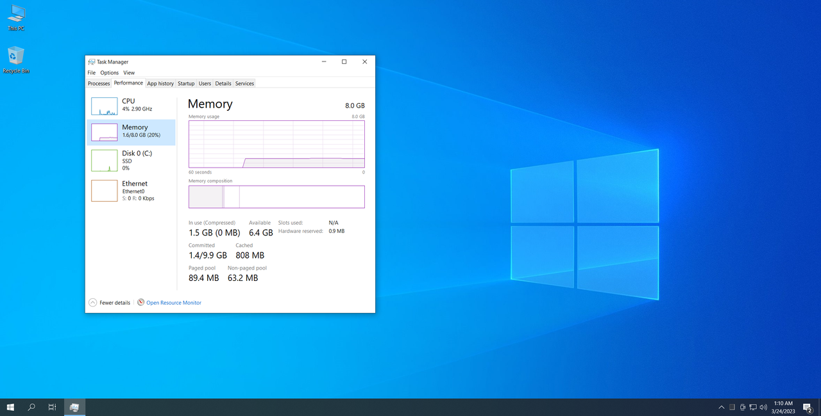Select Disk 0 (C:) performance entry
821x416 pixels.
coord(131,160)
